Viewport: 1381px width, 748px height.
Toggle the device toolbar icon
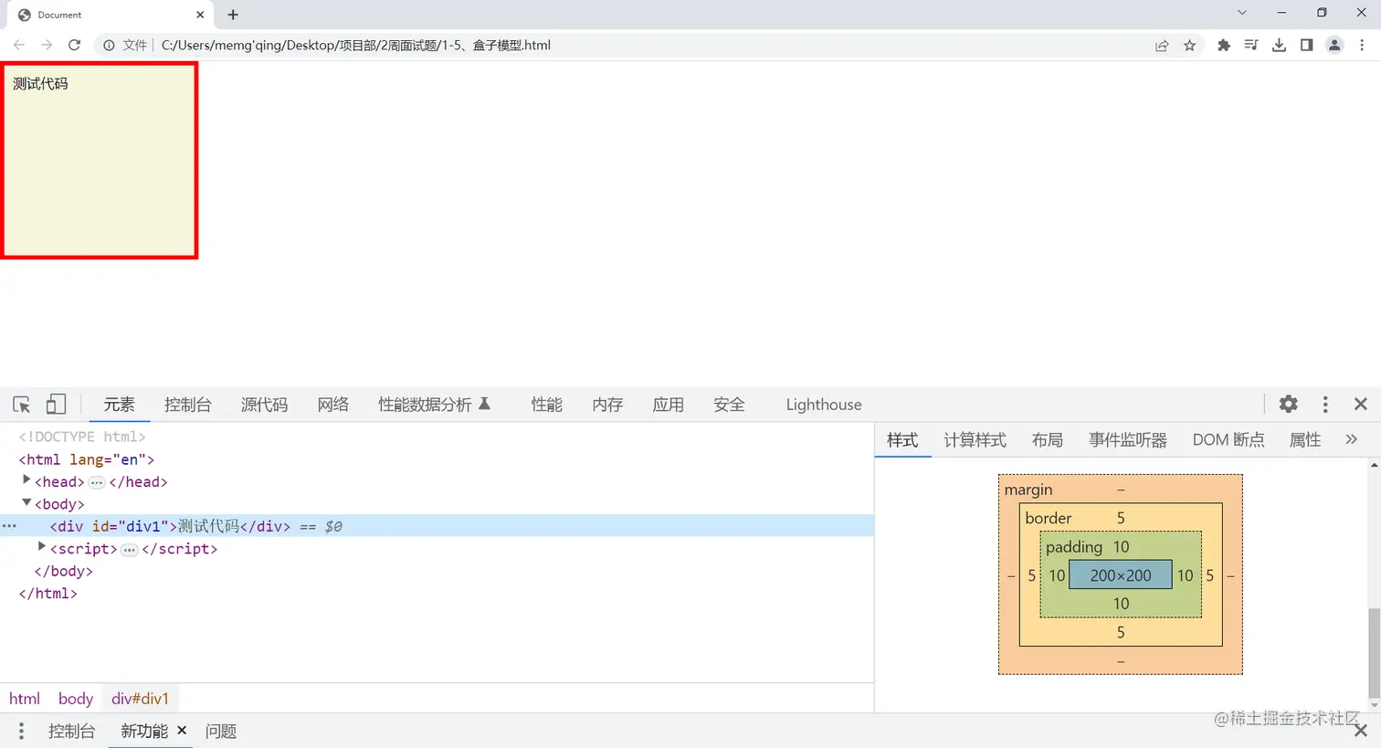56,405
